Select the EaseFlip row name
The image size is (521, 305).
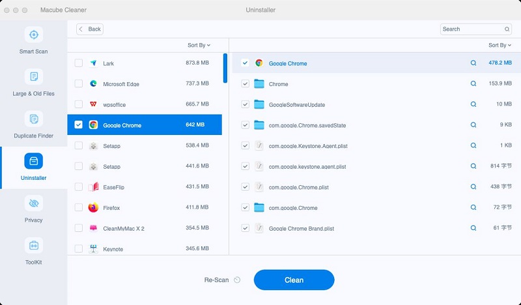[113, 187]
